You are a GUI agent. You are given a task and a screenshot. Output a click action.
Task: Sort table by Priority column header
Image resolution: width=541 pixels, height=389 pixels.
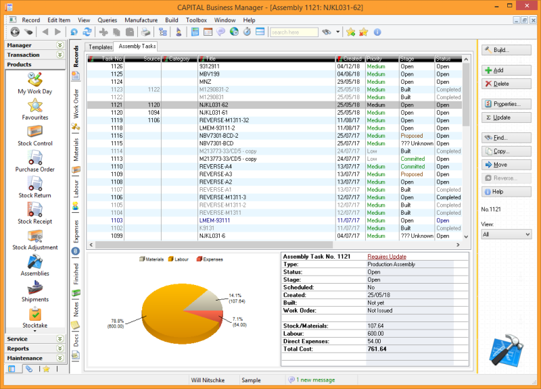(381, 59)
